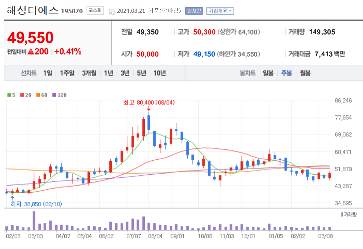This screenshot has width=363, height=249.
Task: Click the 저가 value 49,150
Action: pyautogui.click(x=204, y=54)
